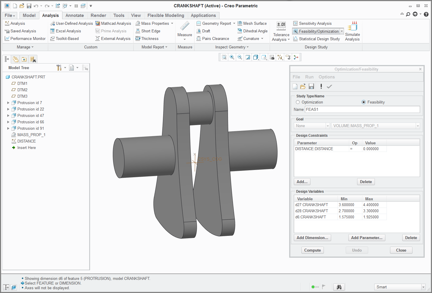Click the Add Dimension... button

coord(312,238)
